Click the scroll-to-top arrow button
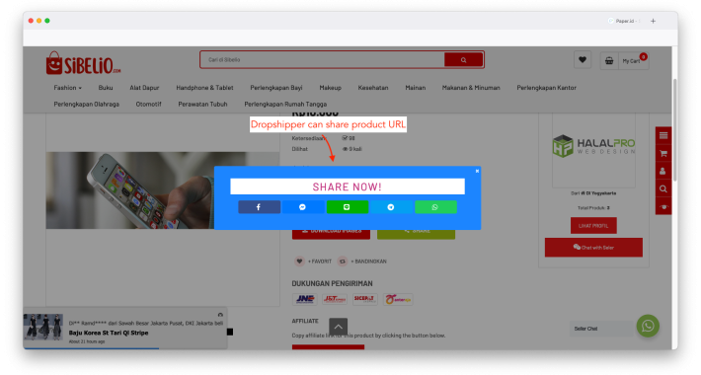The image size is (701, 375). click(x=339, y=327)
